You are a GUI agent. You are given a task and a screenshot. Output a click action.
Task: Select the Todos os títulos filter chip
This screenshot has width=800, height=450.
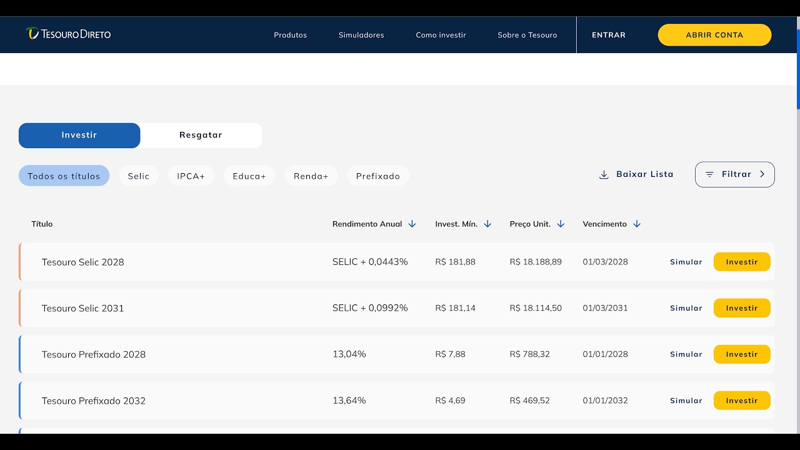tap(64, 176)
